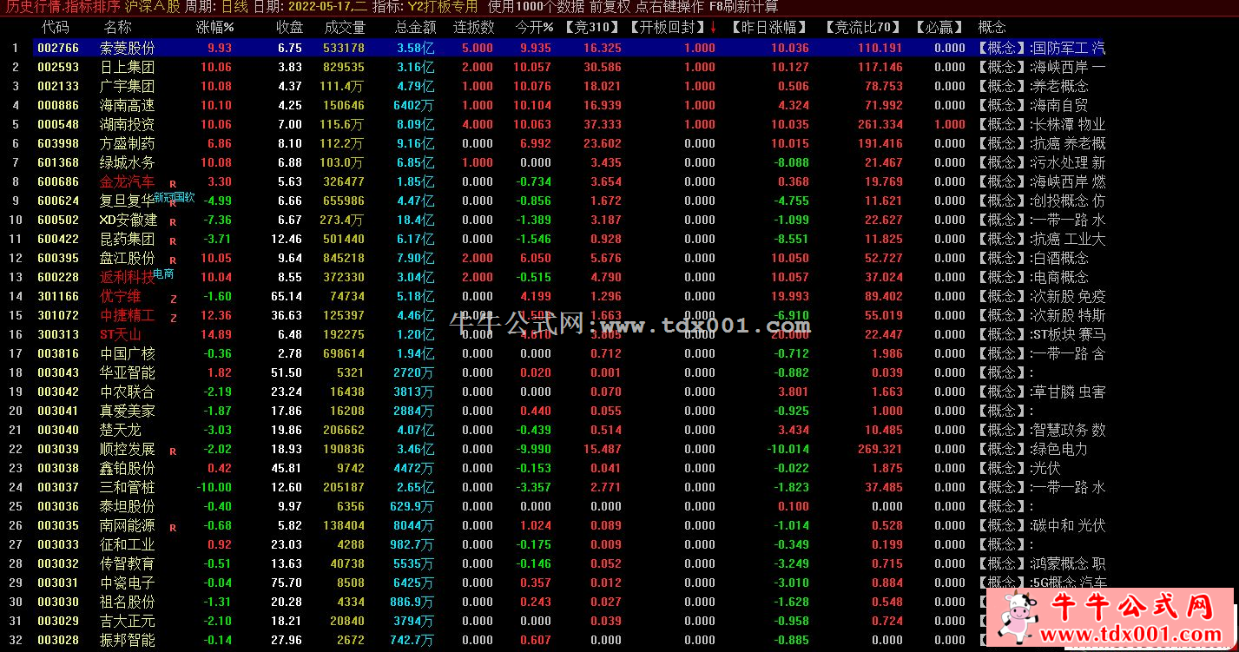
Task: Click the 电商 tag beside 返利科技
Action: (163, 273)
